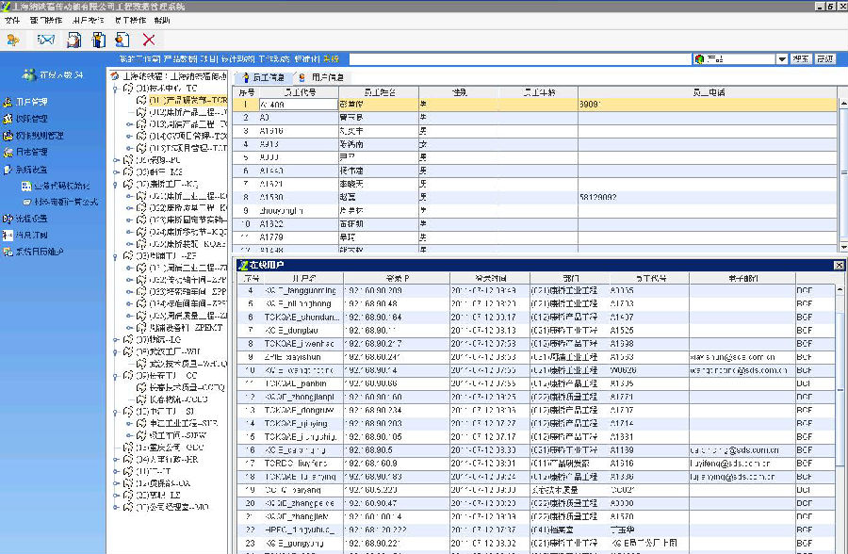The image size is (848, 554).
Task: Open the 帮助 menu
Action: tap(162, 20)
